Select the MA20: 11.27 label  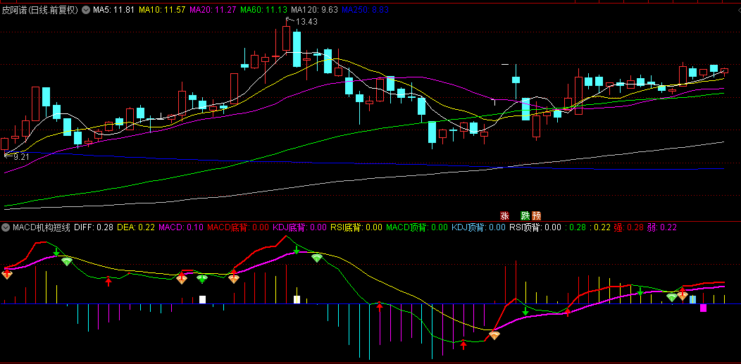point(213,9)
